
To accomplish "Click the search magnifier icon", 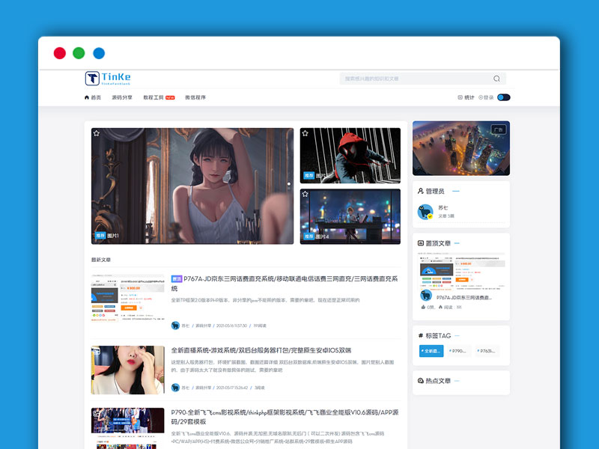I will pyautogui.click(x=495, y=78).
